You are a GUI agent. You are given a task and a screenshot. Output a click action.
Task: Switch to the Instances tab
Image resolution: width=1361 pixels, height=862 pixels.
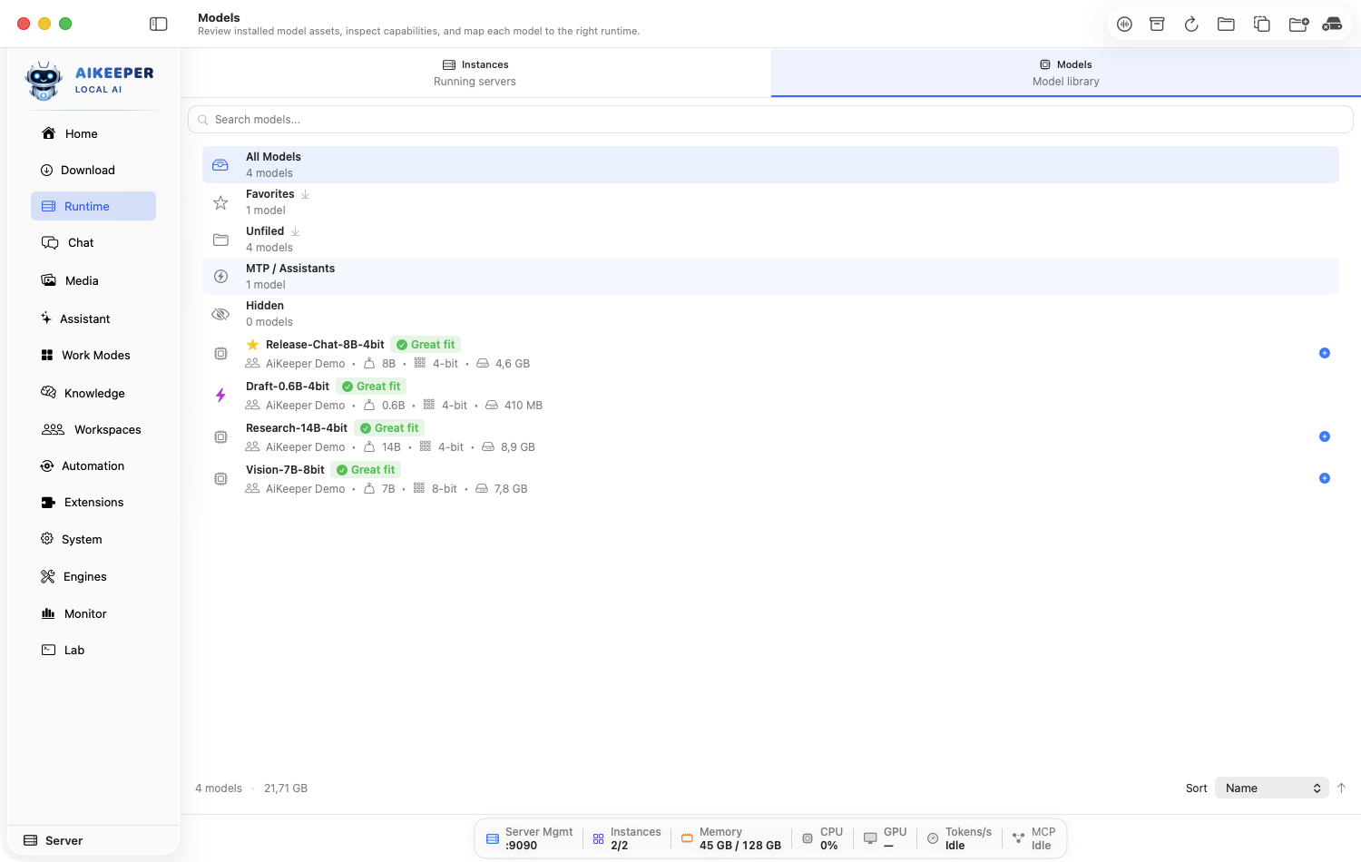[x=475, y=73]
